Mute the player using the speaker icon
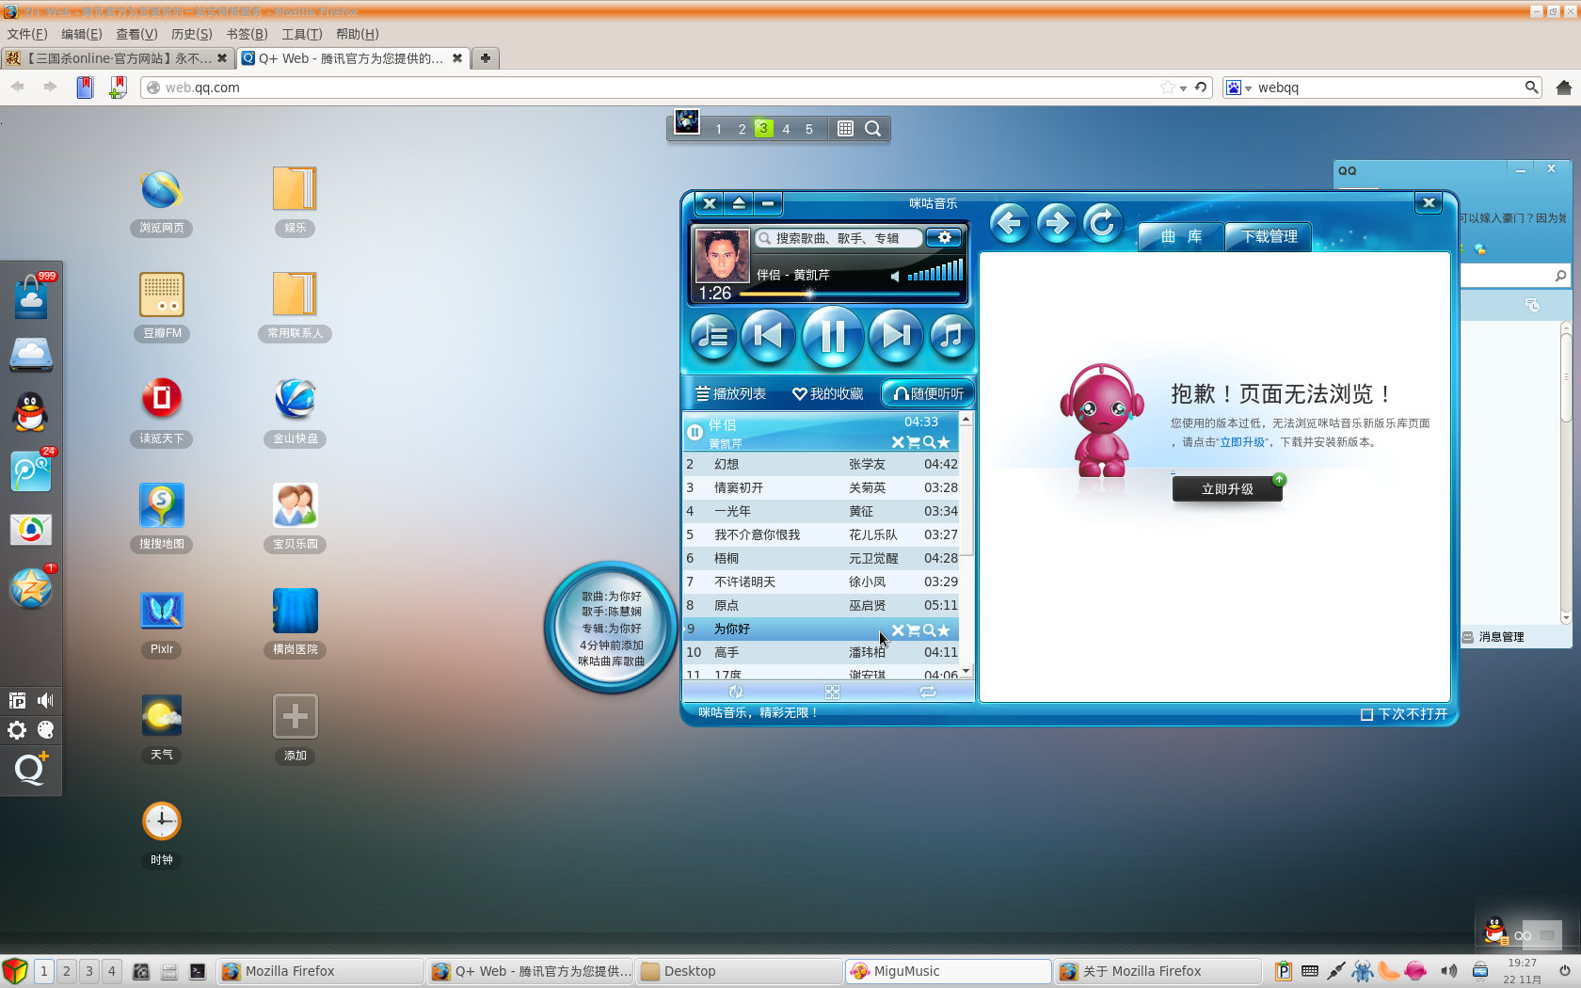Screen dimensions: 1581x988 click(895, 276)
